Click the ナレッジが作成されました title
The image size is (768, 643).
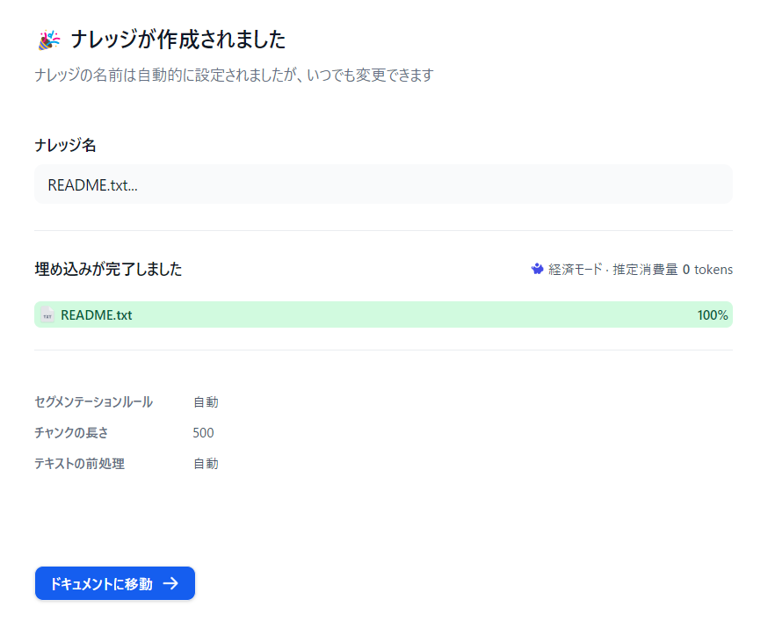coord(178,40)
